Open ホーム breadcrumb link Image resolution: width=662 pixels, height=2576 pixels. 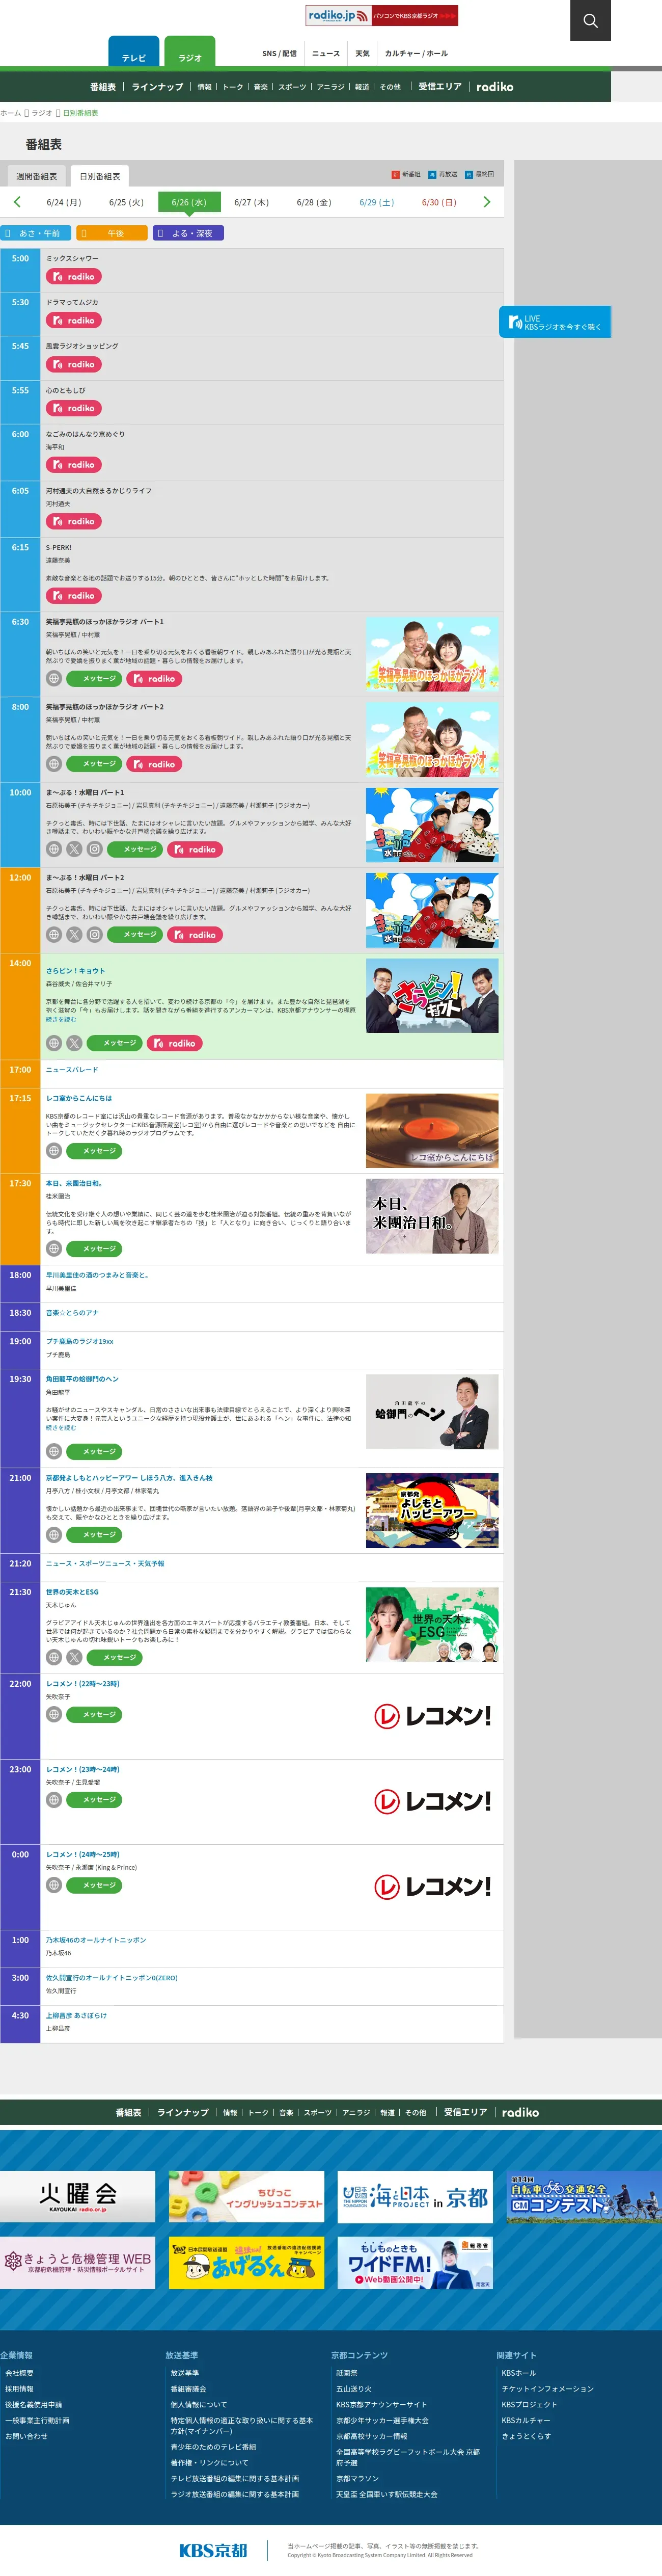[x=10, y=113]
